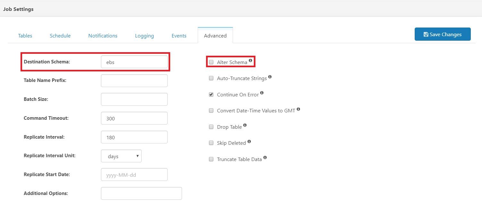Click info icon next to Alter Schema
Viewport: 482px width, 211px height.
tap(251, 60)
